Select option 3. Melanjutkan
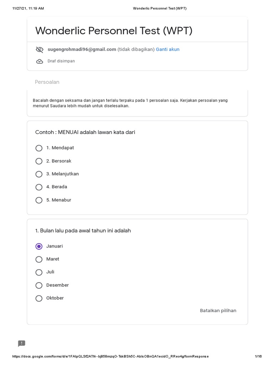274x365 pixels. [39, 174]
